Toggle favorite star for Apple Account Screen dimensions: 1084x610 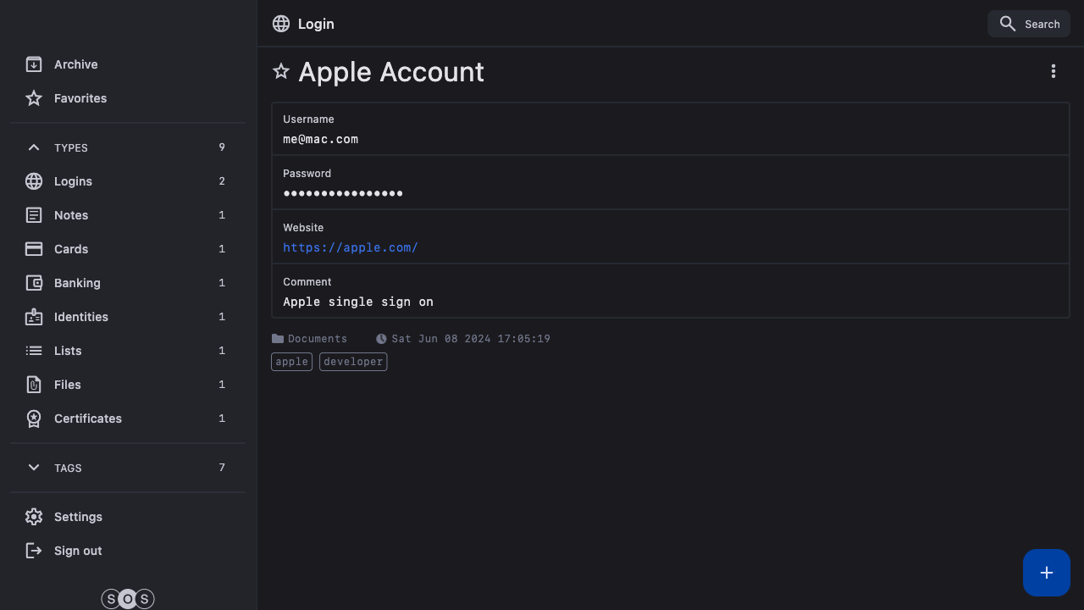tap(281, 72)
